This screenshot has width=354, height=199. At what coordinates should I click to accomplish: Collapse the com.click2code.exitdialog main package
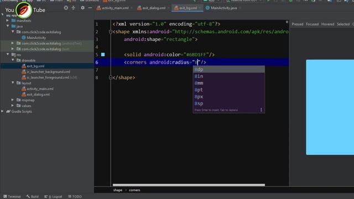(x=13, y=32)
